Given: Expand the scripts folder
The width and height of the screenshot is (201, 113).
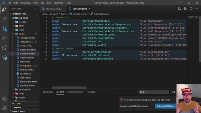Looking at the screenshot, I should click(x=24, y=97).
